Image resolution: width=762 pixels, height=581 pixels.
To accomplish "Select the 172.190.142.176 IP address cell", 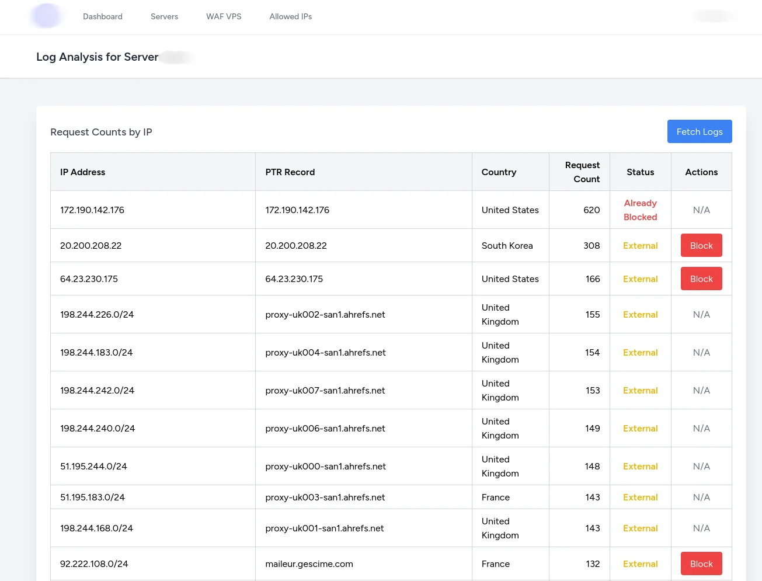I will 92,210.
